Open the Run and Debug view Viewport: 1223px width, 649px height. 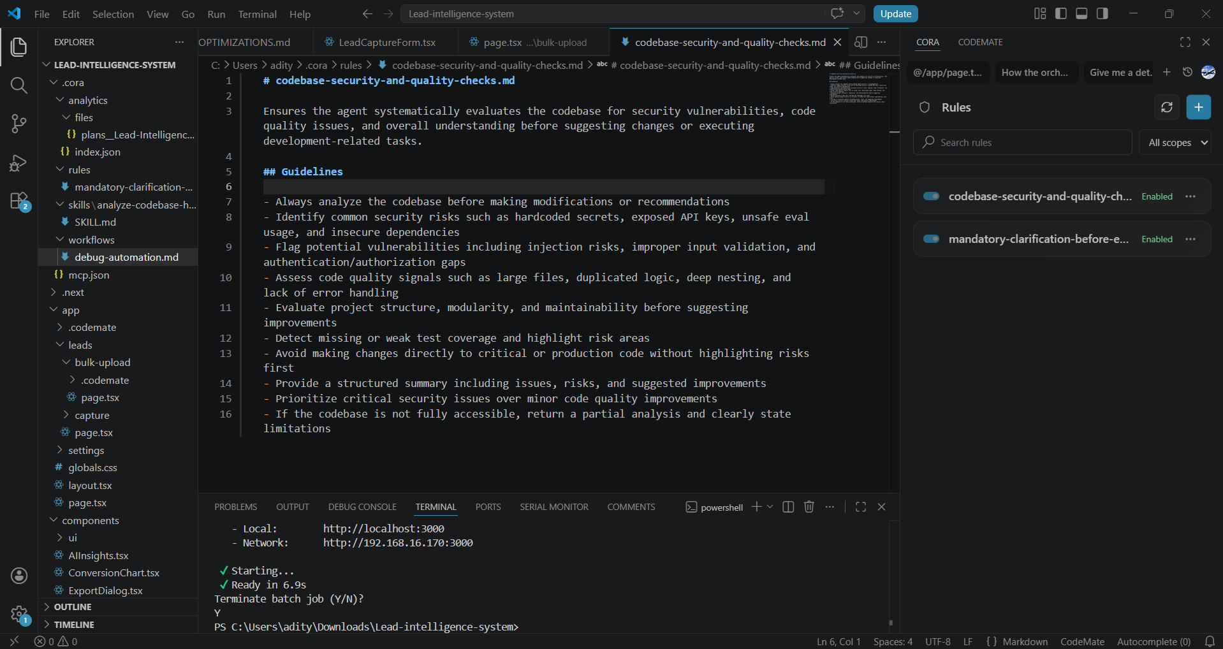coord(19,163)
